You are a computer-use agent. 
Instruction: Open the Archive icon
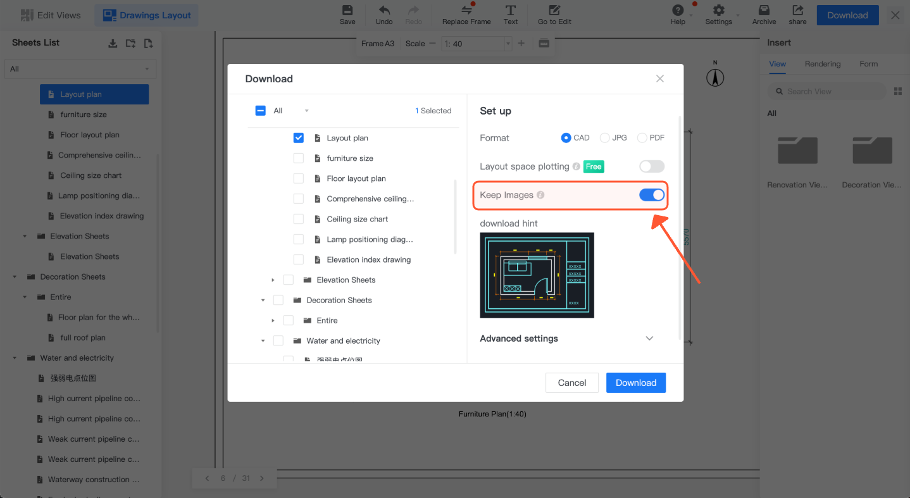tap(764, 11)
